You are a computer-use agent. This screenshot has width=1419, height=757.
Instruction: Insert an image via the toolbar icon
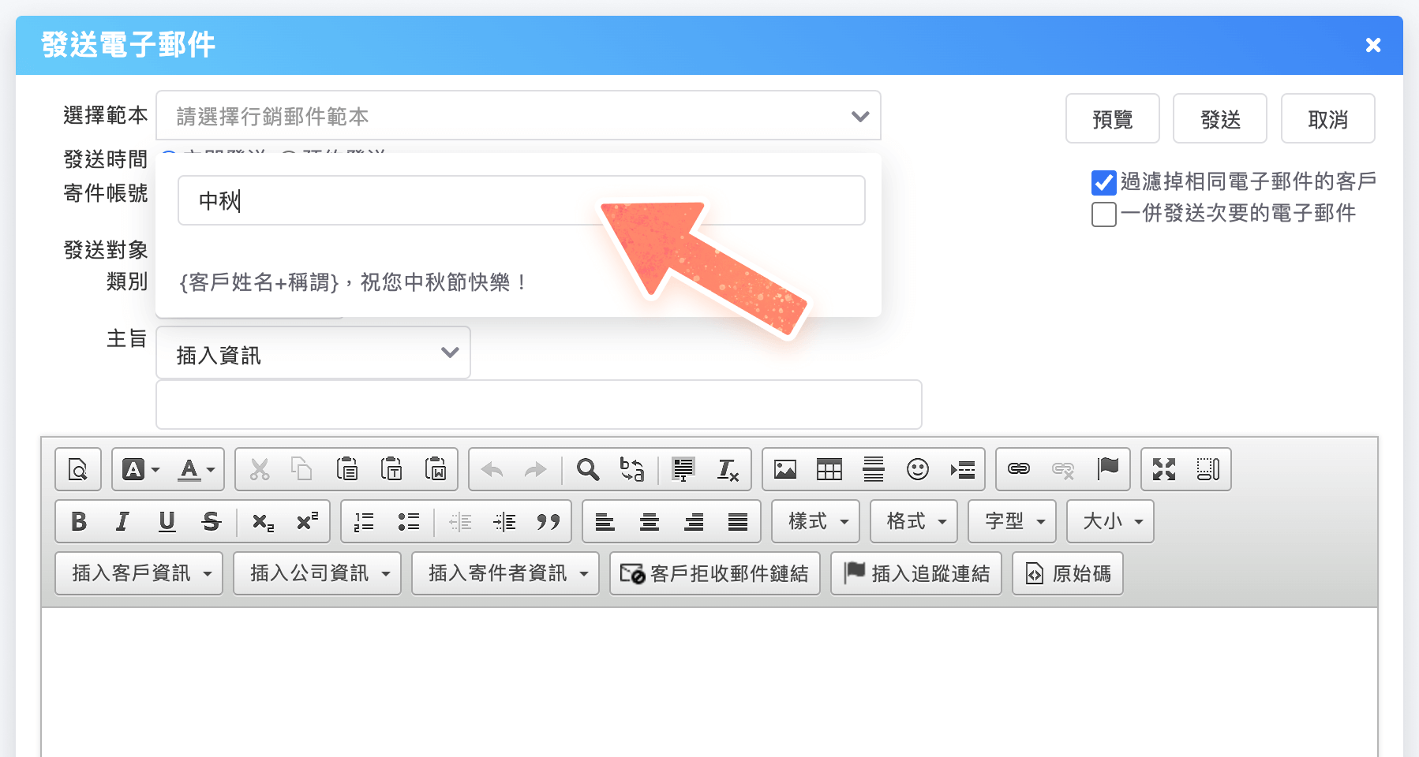[784, 469]
